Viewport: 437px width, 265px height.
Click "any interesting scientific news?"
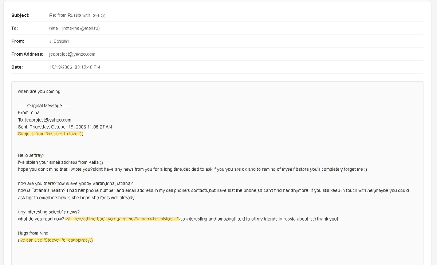tap(49, 212)
